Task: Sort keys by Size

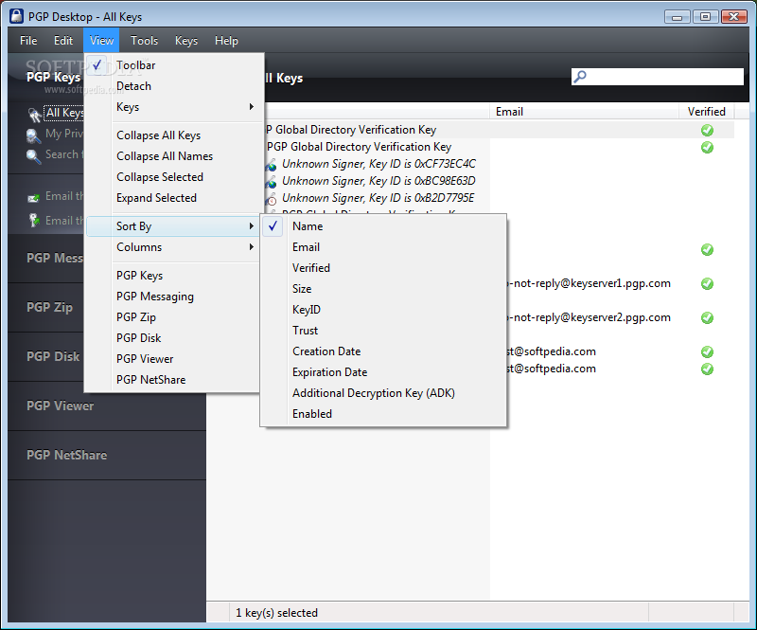Action: pyautogui.click(x=383, y=289)
